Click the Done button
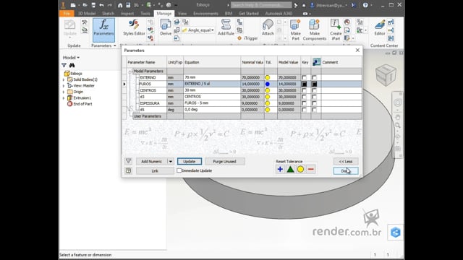This screenshot has width=463, height=260. 346,171
